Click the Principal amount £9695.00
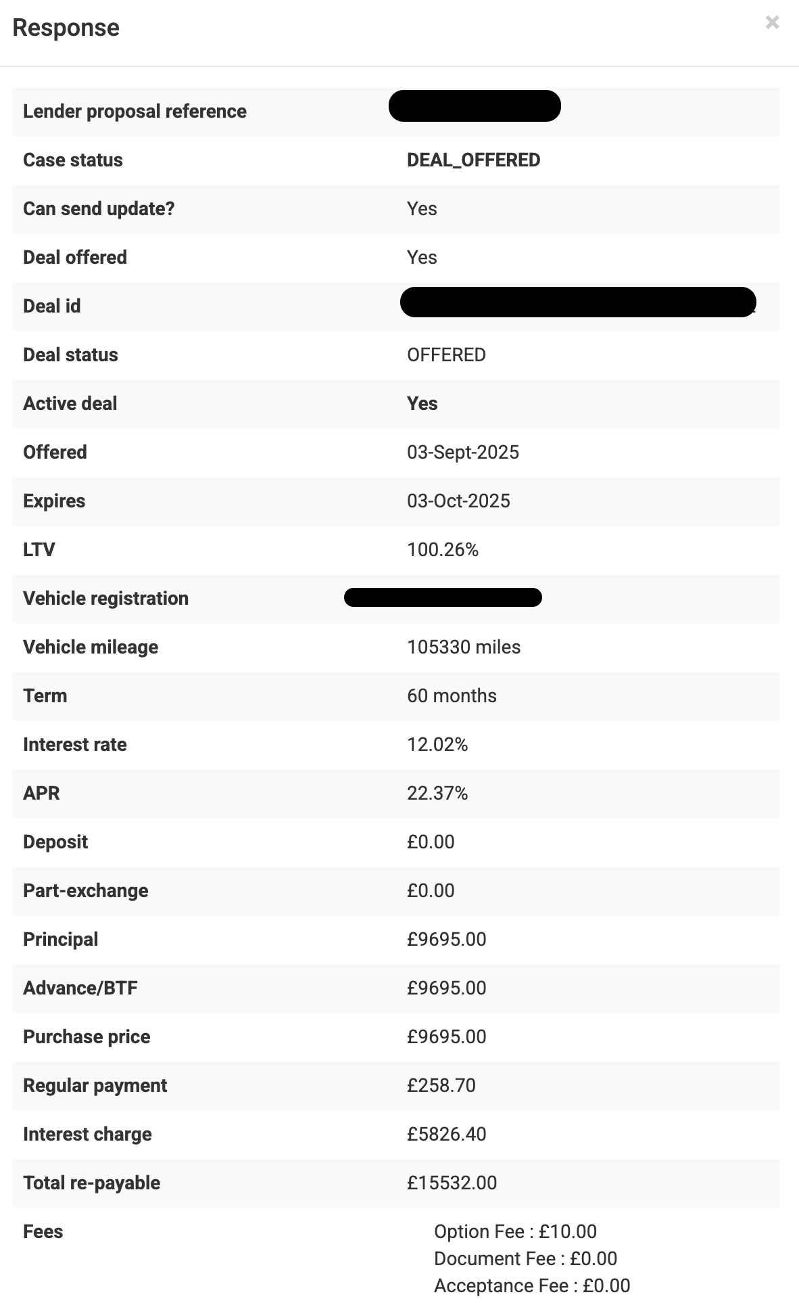This screenshot has height=1303, width=799. pyautogui.click(x=445, y=939)
